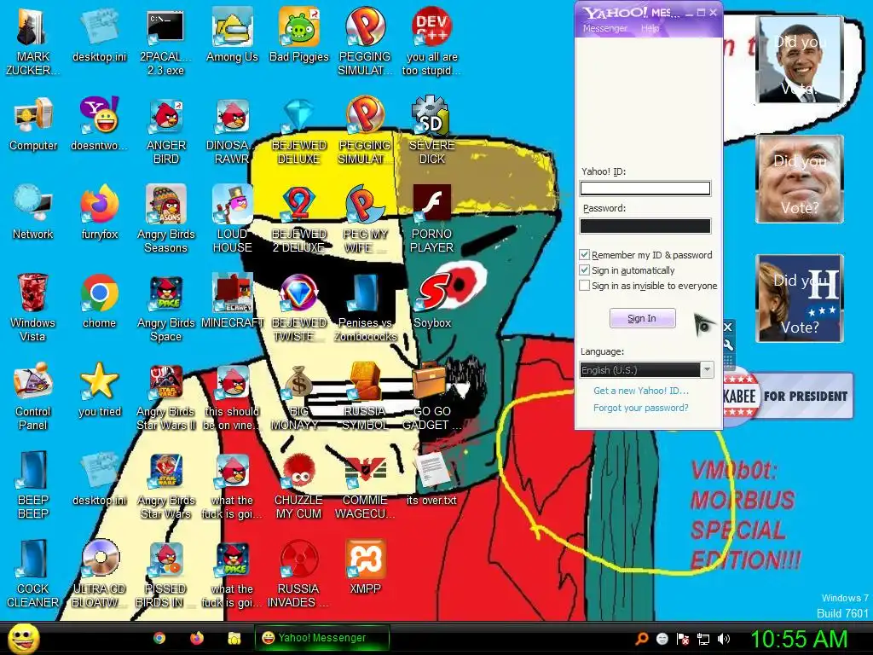
Task: Launch the Bad Piggies desktop shortcut
Action: [299, 34]
